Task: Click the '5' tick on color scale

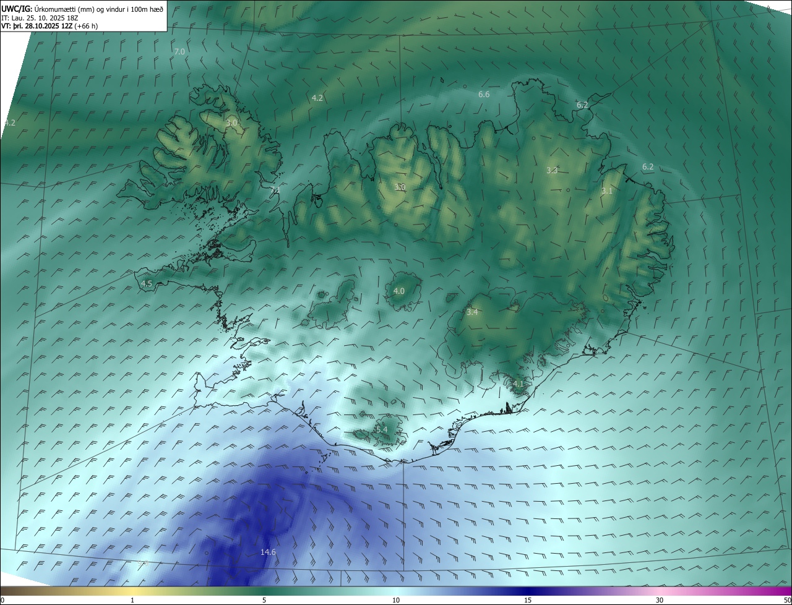Action: pyautogui.click(x=264, y=600)
